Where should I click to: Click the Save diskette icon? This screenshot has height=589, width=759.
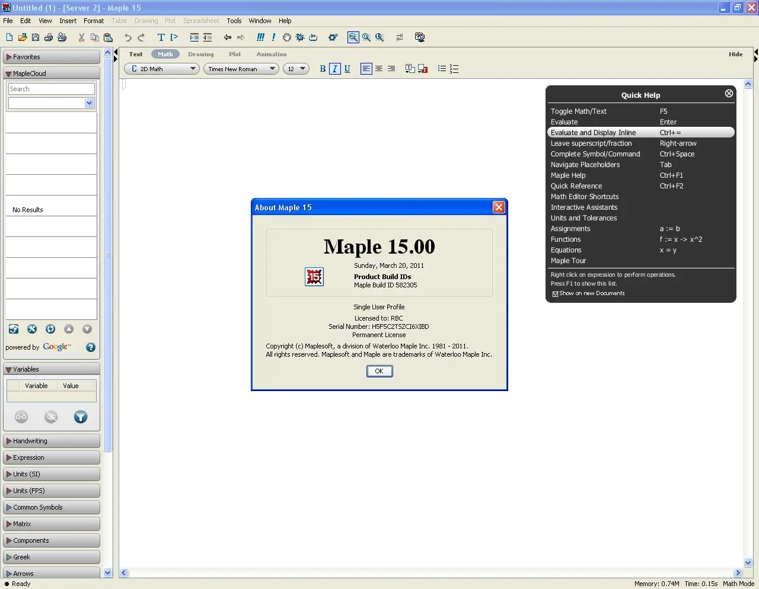click(x=36, y=37)
